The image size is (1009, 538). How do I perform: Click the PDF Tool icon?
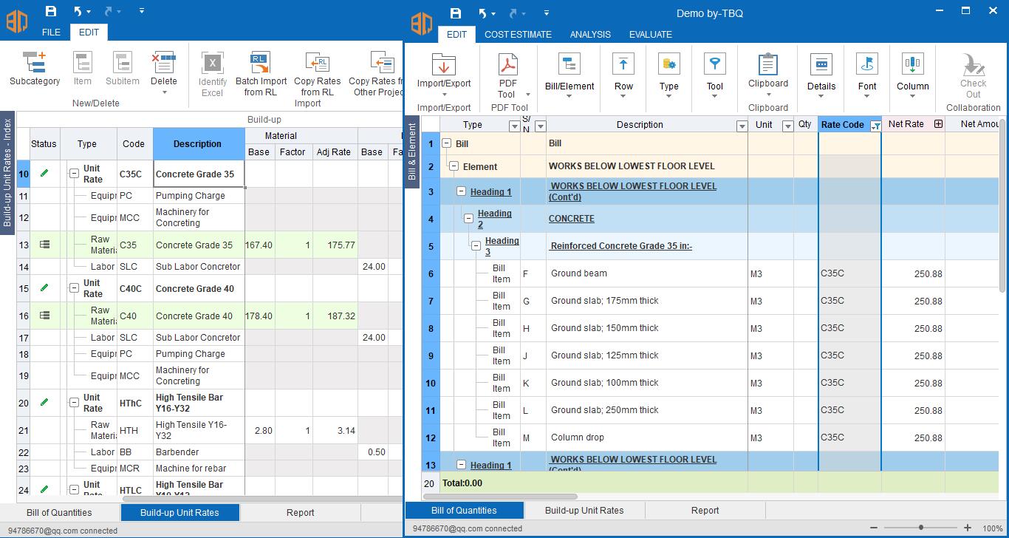[507, 66]
